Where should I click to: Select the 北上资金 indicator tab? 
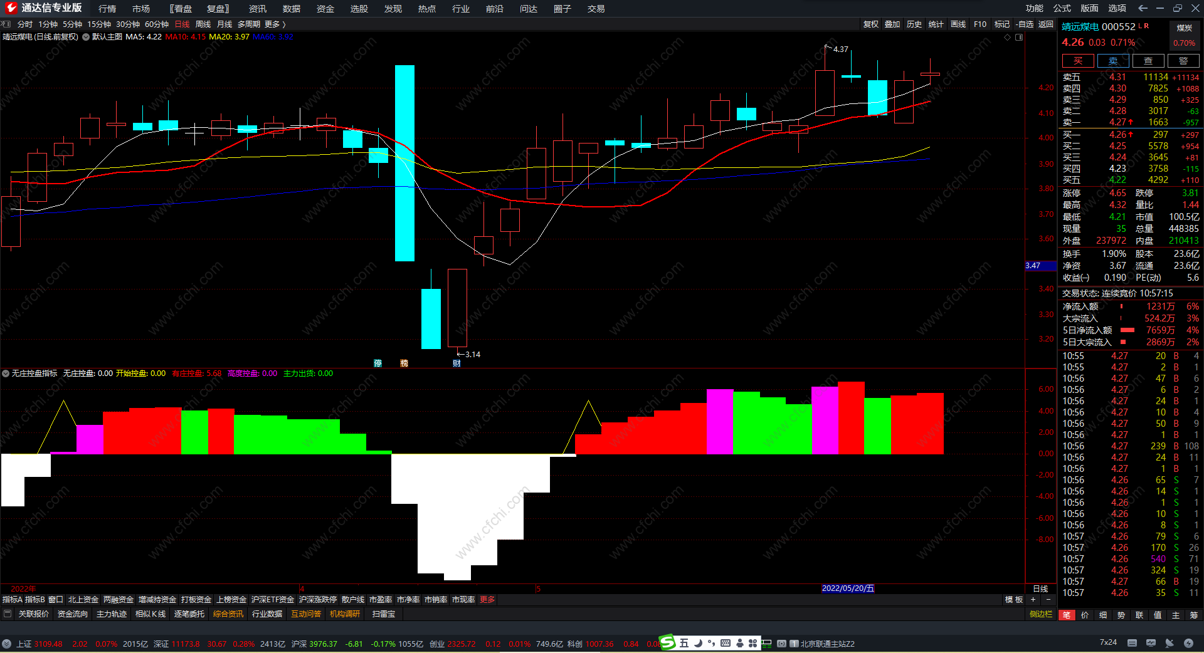[83, 600]
